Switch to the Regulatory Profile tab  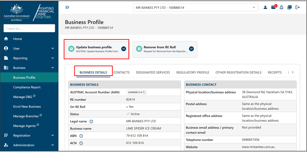tap(193, 73)
